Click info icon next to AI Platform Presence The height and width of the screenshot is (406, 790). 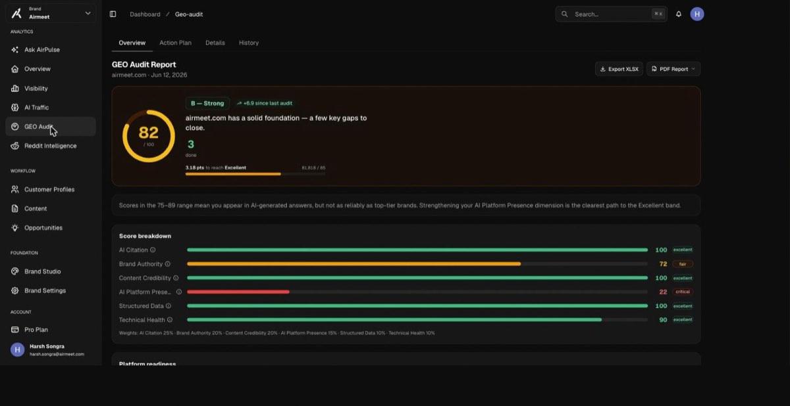[x=179, y=292]
